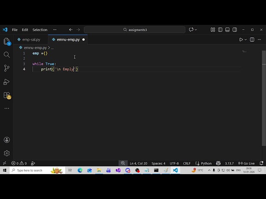Click line number 3 in gutter
Image resolution: width=266 pixels, height=199 pixels.
click(x=24, y=64)
